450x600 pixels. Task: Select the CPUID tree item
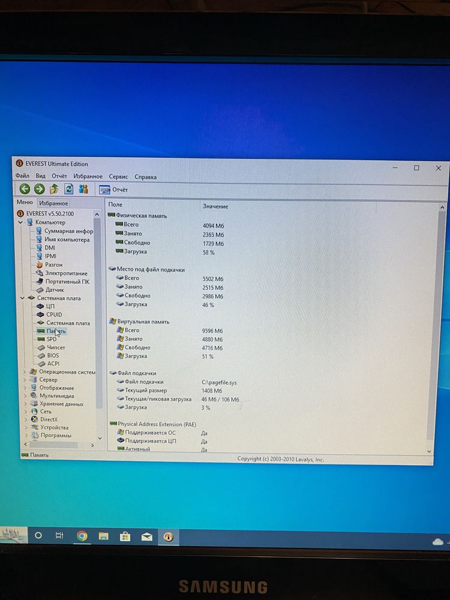click(x=49, y=314)
